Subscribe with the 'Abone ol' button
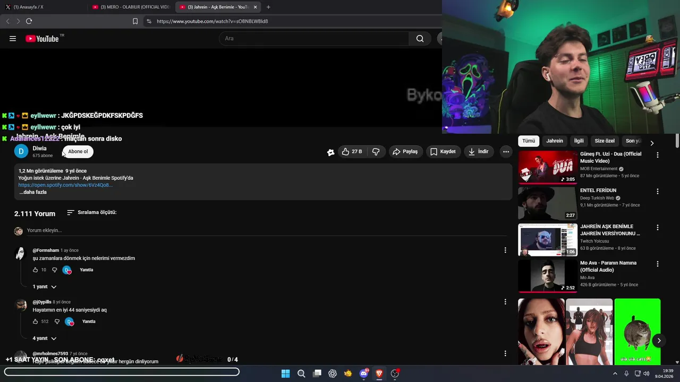Viewport: 680px width, 382px height. pos(78,151)
